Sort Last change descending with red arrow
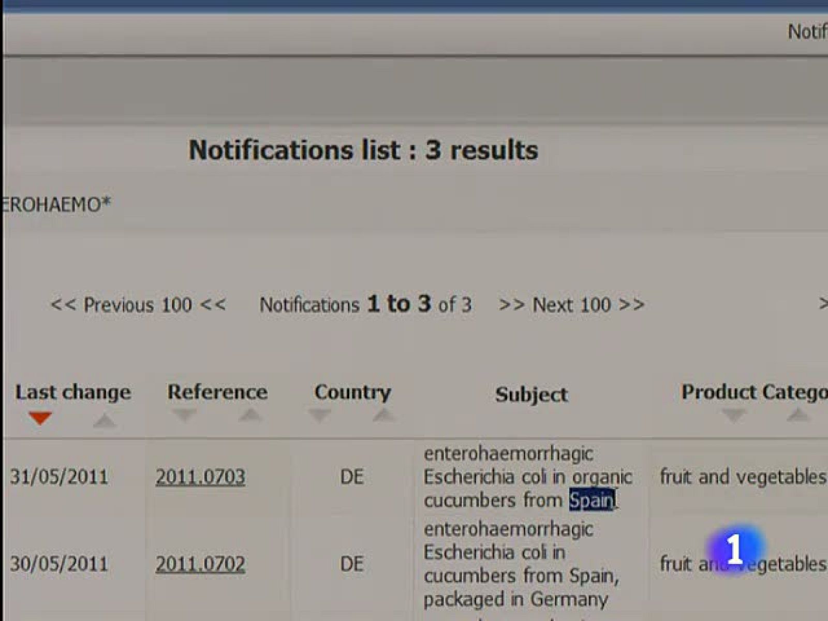The height and width of the screenshot is (621, 828). [x=40, y=418]
